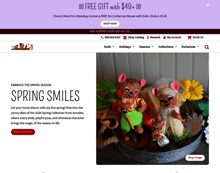
Task: Click the SHOP NOW button
Action: tap(110, 24)
